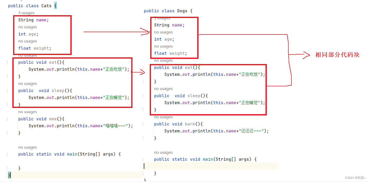Select the Dogs class name
The image size is (370, 182).
click(182, 11)
